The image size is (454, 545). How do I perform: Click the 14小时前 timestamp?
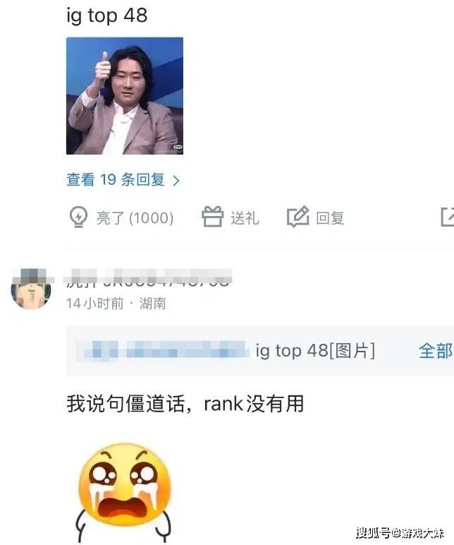pyautogui.click(x=94, y=304)
